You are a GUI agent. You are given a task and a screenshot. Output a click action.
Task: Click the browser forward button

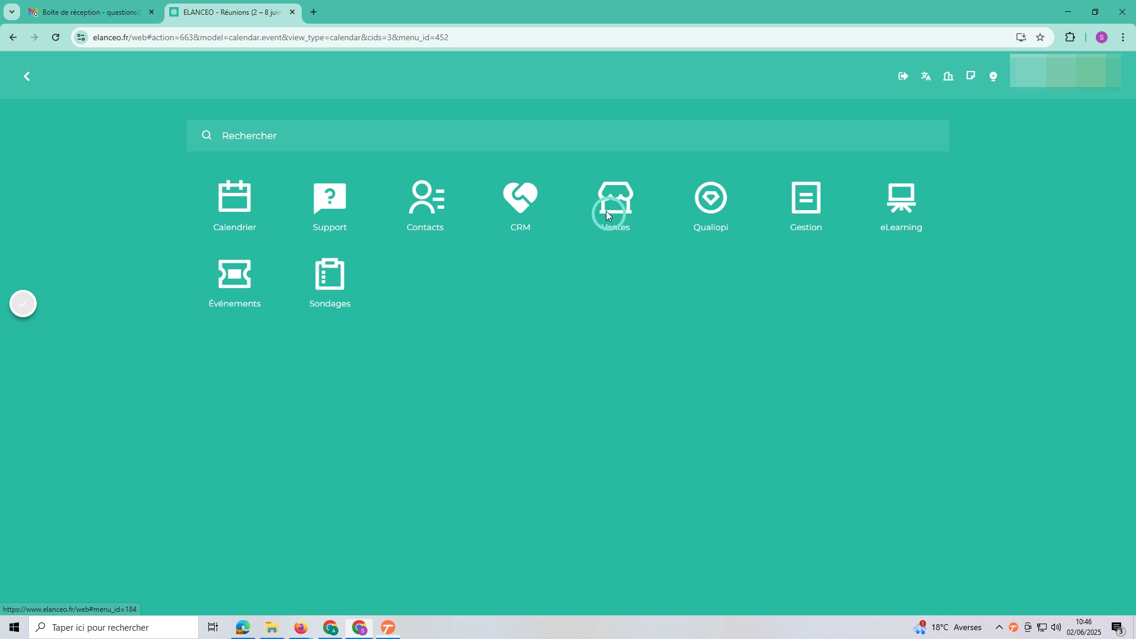coord(34,37)
